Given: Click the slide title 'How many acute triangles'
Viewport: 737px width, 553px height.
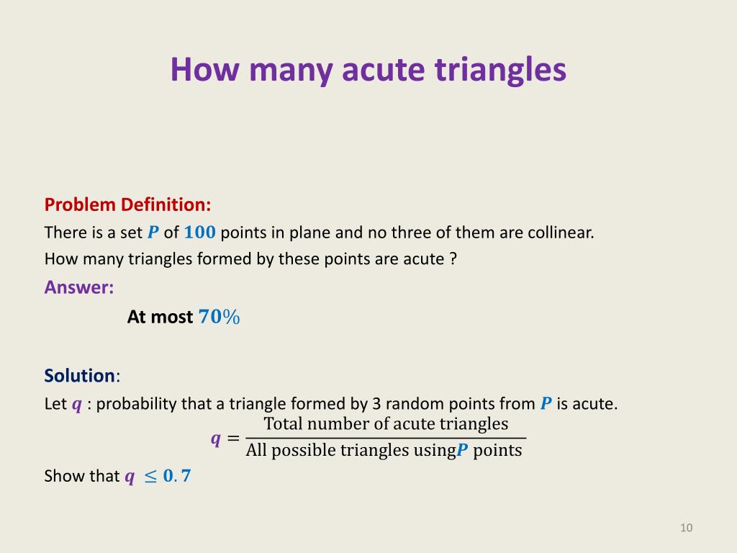Looking at the screenshot, I should pos(368,70).
